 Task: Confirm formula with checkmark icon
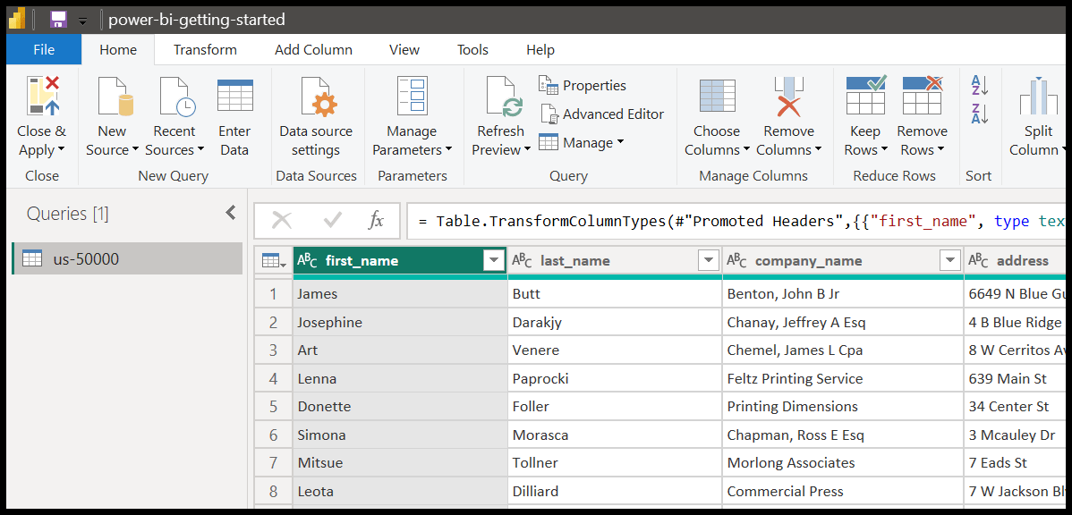pos(333,220)
